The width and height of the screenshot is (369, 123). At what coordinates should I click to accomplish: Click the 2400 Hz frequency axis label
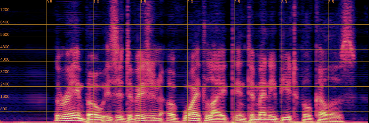pos(5,84)
